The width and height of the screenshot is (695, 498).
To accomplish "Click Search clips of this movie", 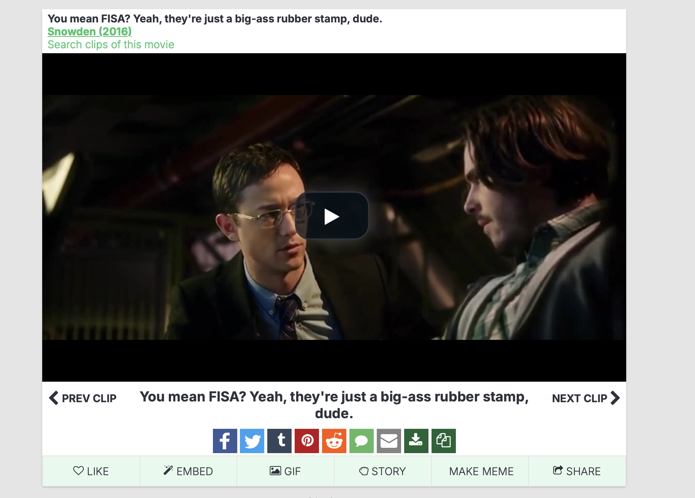I will pos(111,44).
